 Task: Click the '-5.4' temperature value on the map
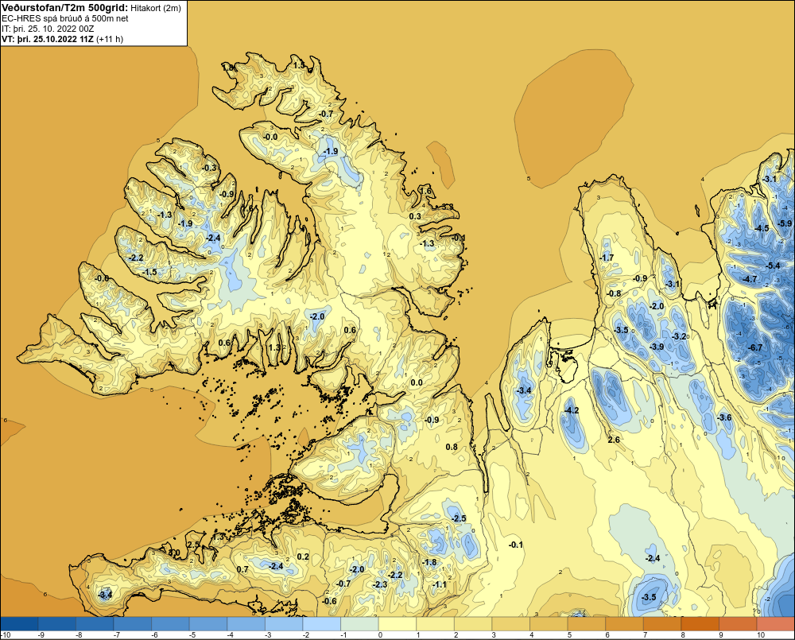click(774, 266)
